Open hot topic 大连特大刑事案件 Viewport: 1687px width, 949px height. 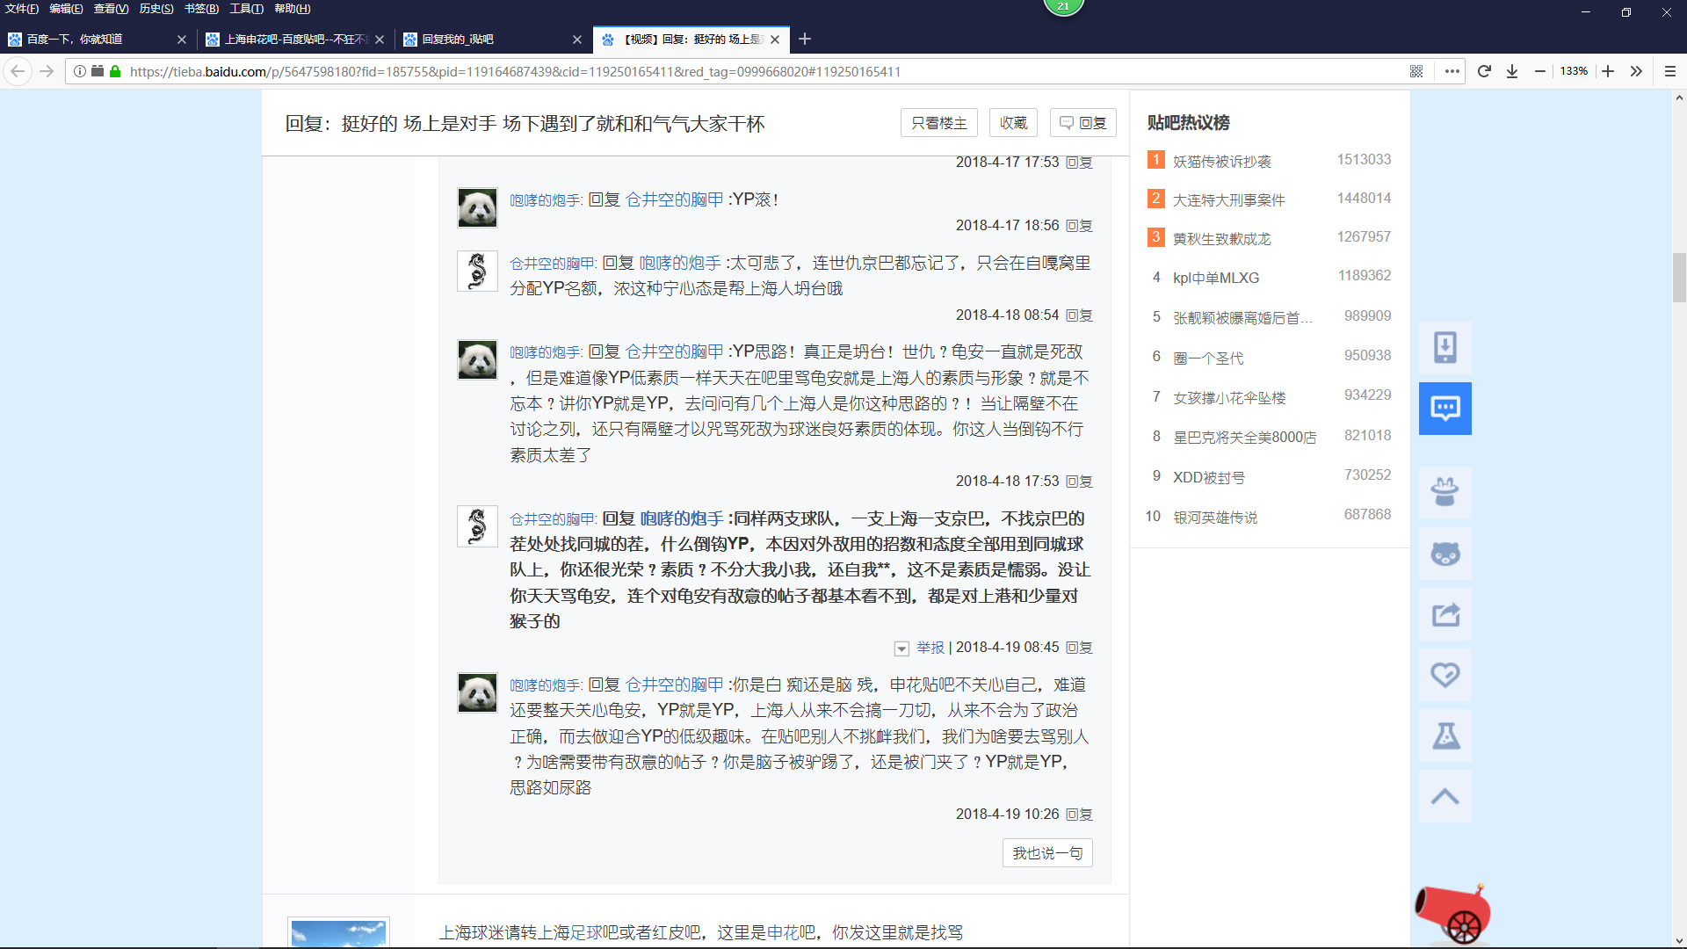(1228, 200)
